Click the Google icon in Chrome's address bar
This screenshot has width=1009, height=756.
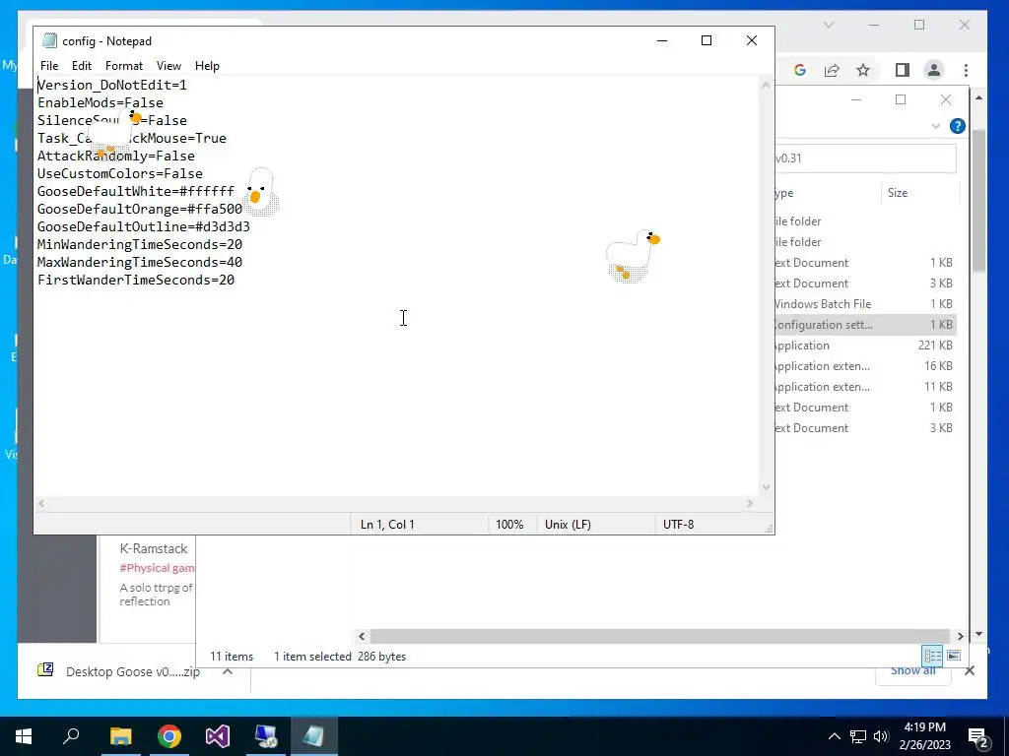pos(800,70)
